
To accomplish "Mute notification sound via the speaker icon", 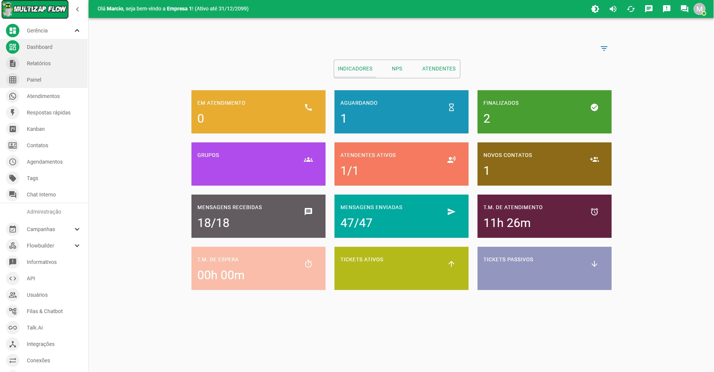I will [x=613, y=9].
